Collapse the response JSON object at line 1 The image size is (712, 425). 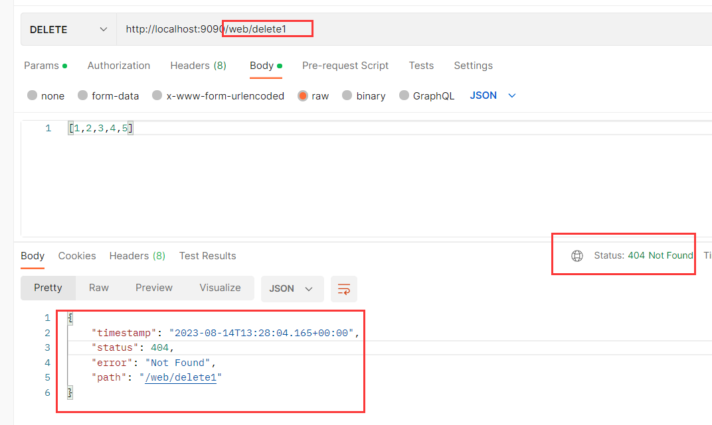[70, 318]
